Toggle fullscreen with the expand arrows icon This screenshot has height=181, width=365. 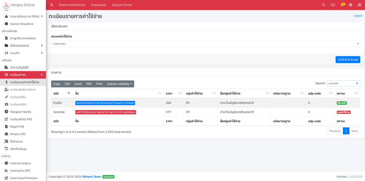(x=350, y=5)
